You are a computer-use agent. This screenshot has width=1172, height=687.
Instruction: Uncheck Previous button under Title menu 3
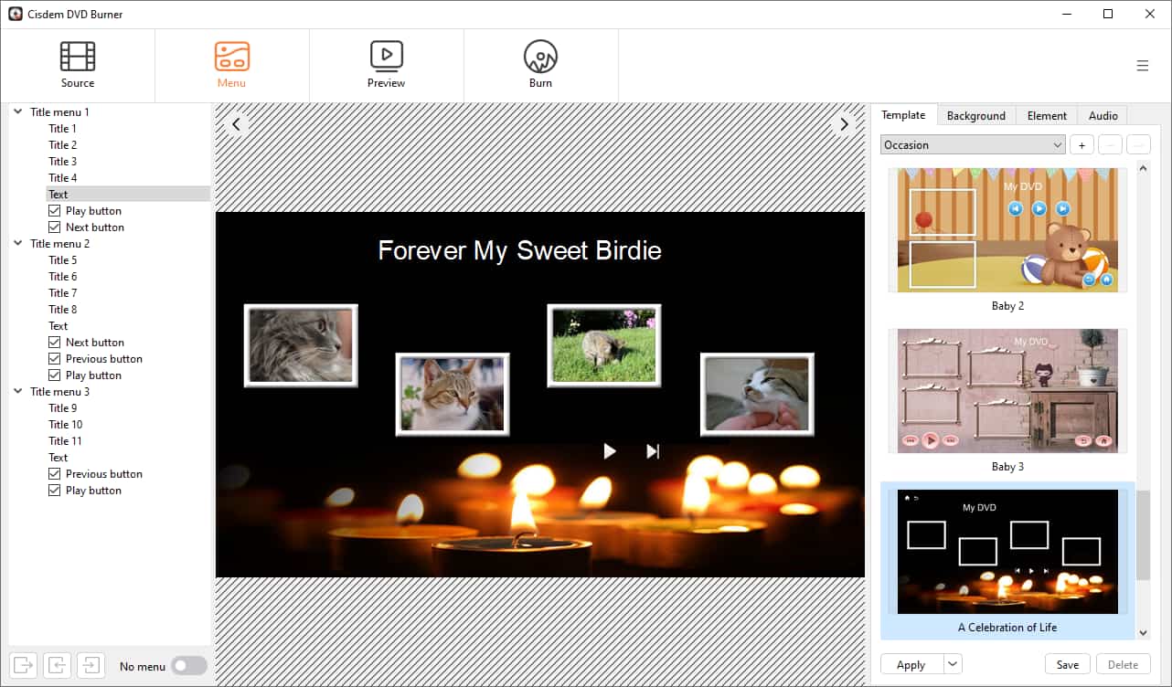54,474
